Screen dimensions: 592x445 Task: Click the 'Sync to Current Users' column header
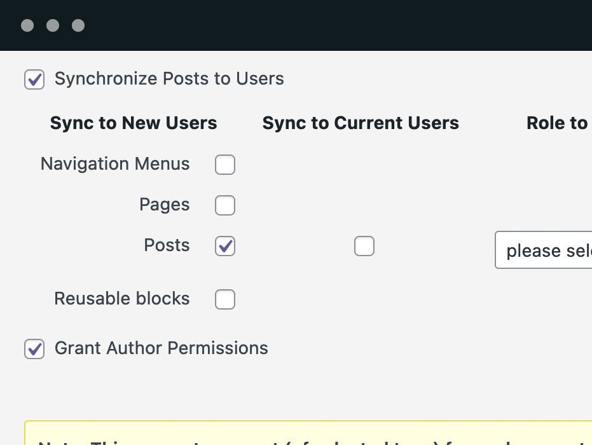click(361, 123)
